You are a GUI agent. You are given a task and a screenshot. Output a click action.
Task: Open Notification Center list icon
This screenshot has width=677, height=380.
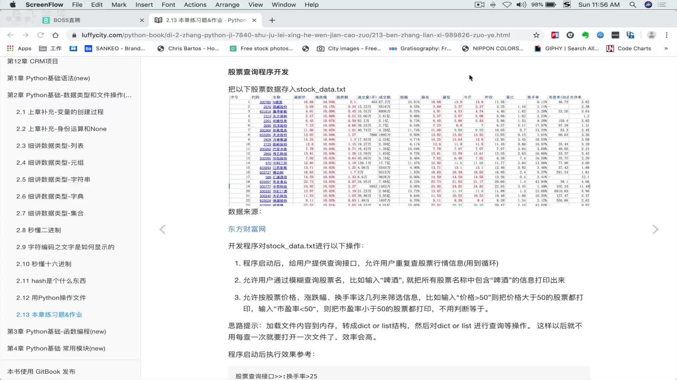click(x=662, y=5)
